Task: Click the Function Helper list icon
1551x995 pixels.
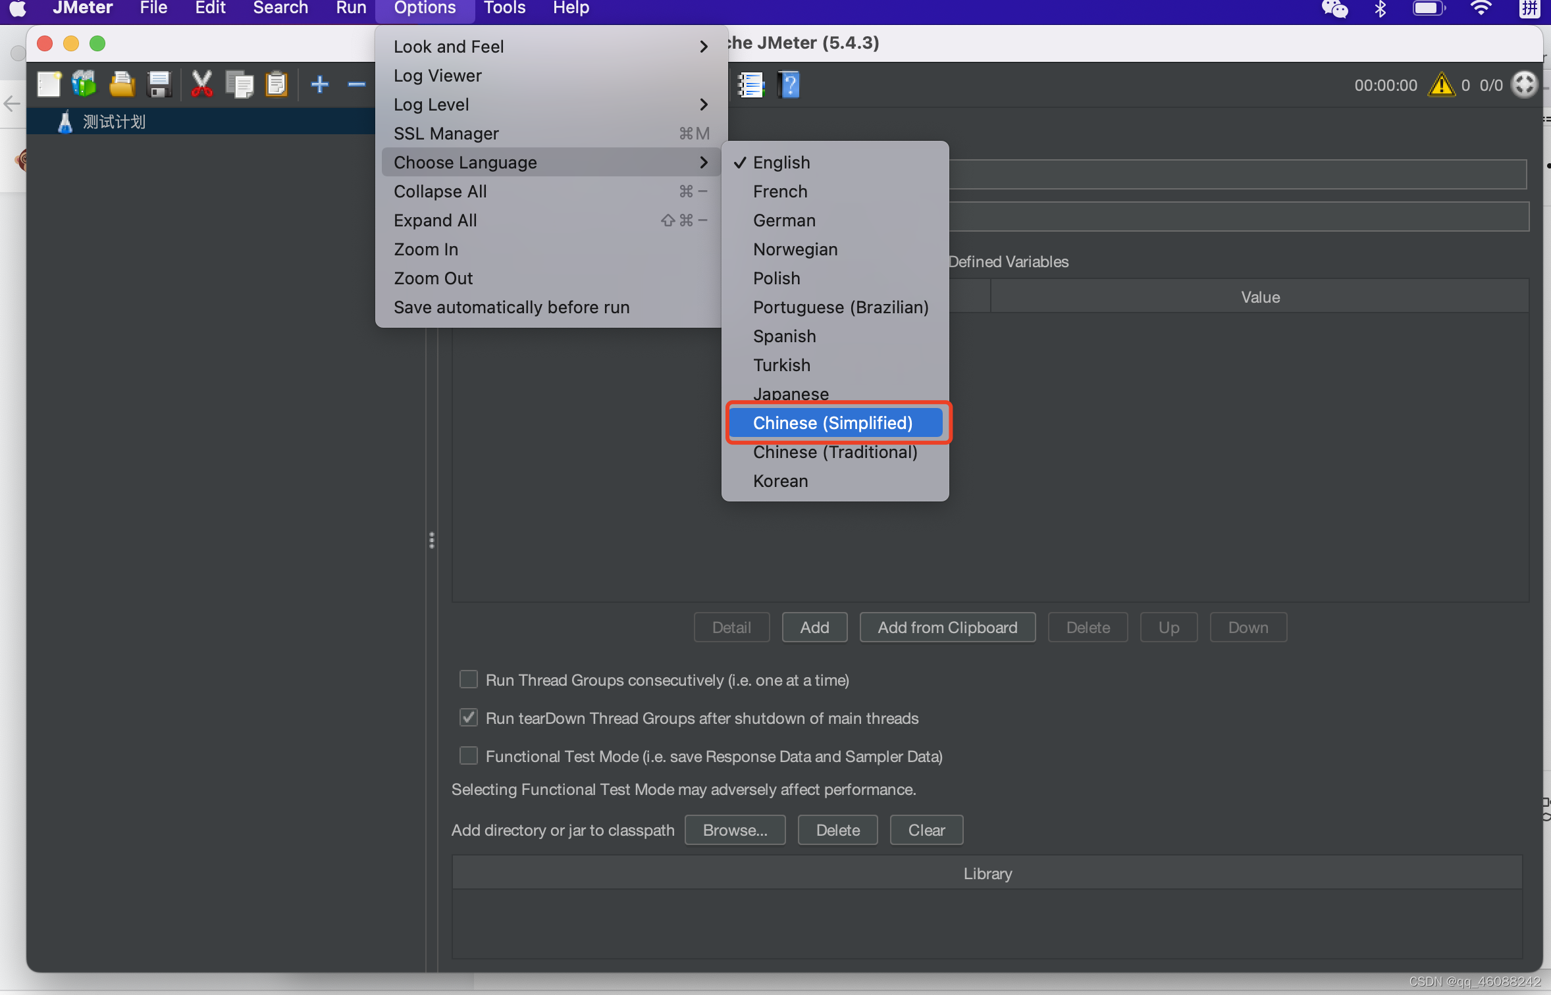Action: click(750, 85)
